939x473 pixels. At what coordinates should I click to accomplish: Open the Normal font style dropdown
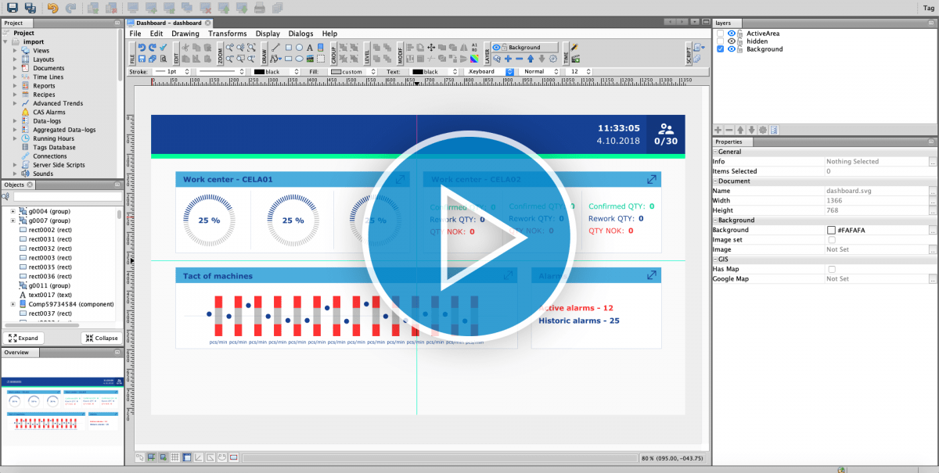[540, 72]
